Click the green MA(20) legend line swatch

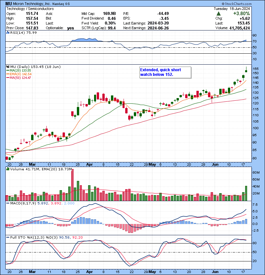pyautogui.click(x=8, y=71)
